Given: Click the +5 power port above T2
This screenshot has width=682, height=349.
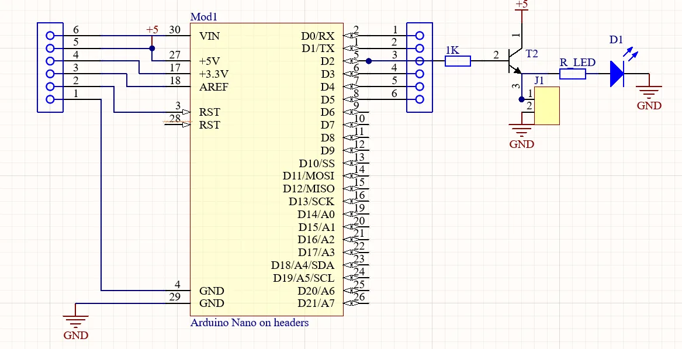Looking at the screenshot, I should point(521,5).
